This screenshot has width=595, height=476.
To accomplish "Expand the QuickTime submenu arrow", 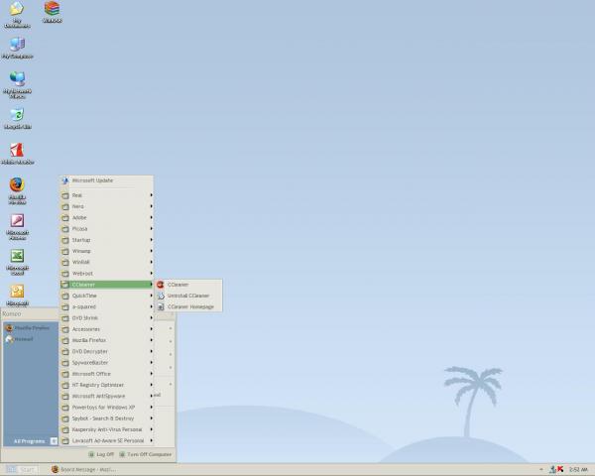I will (151, 296).
